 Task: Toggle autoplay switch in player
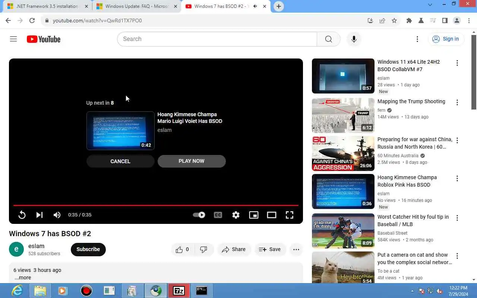199,215
